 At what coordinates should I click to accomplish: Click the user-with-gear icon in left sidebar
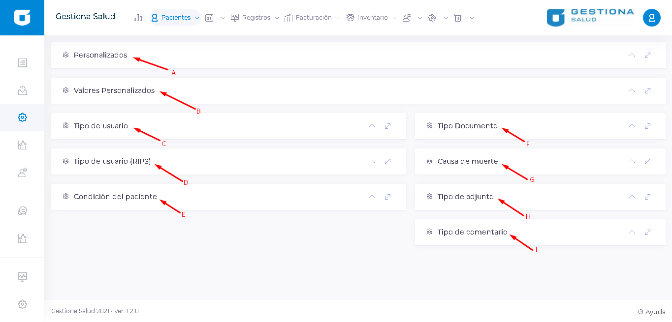point(22,172)
